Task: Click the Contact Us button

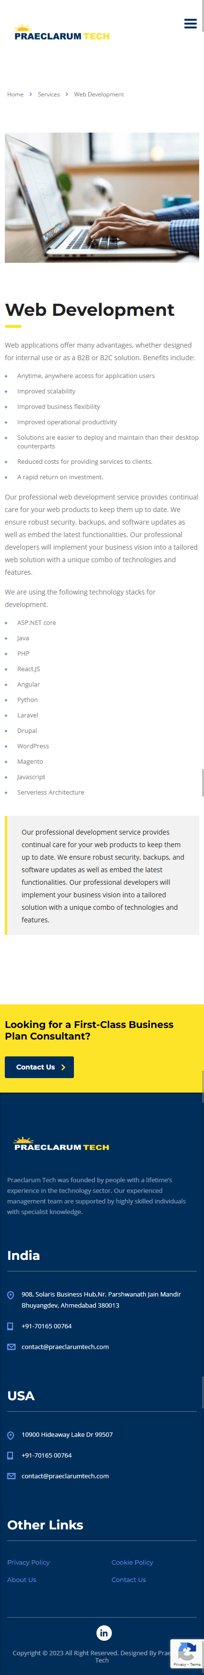Action: pos(39,1067)
